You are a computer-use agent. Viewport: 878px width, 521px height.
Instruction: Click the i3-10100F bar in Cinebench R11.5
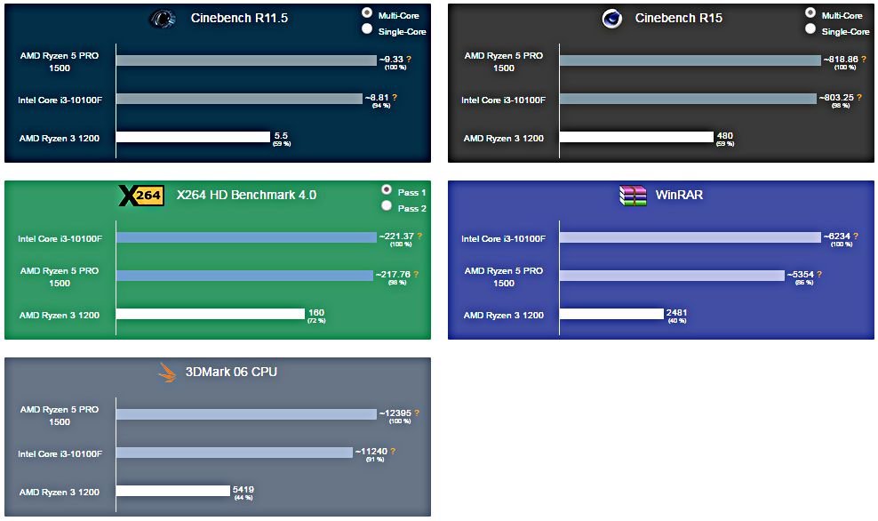tap(239, 99)
